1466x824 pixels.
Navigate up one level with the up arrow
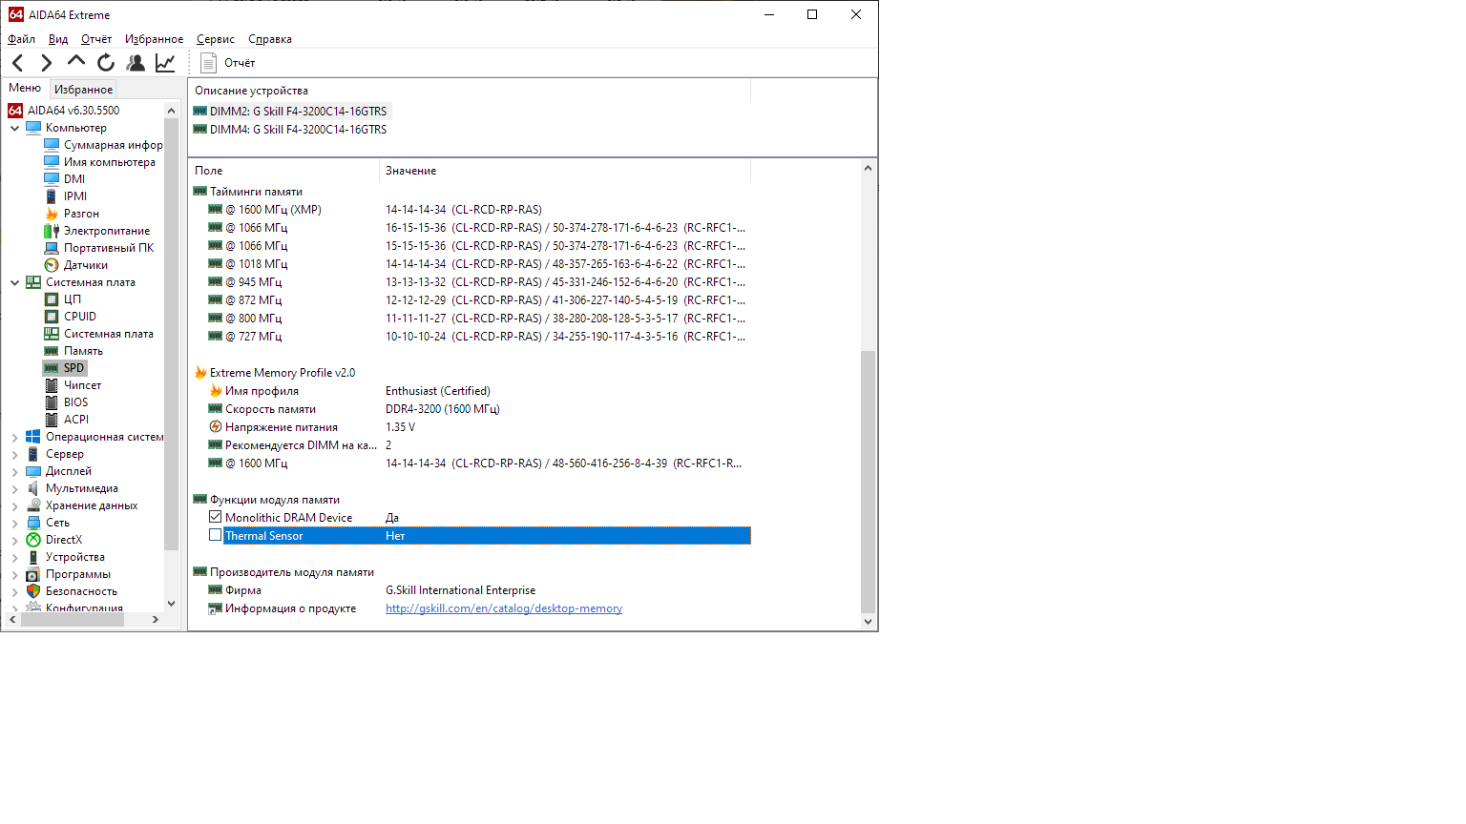(x=76, y=62)
